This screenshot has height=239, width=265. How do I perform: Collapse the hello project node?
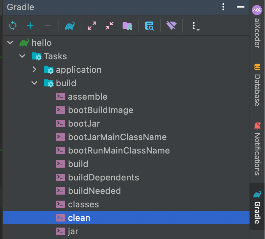(10, 42)
